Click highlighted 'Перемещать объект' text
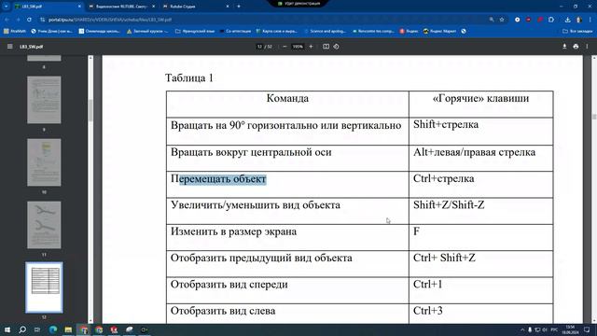The image size is (597, 336). [x=223, y=178]
